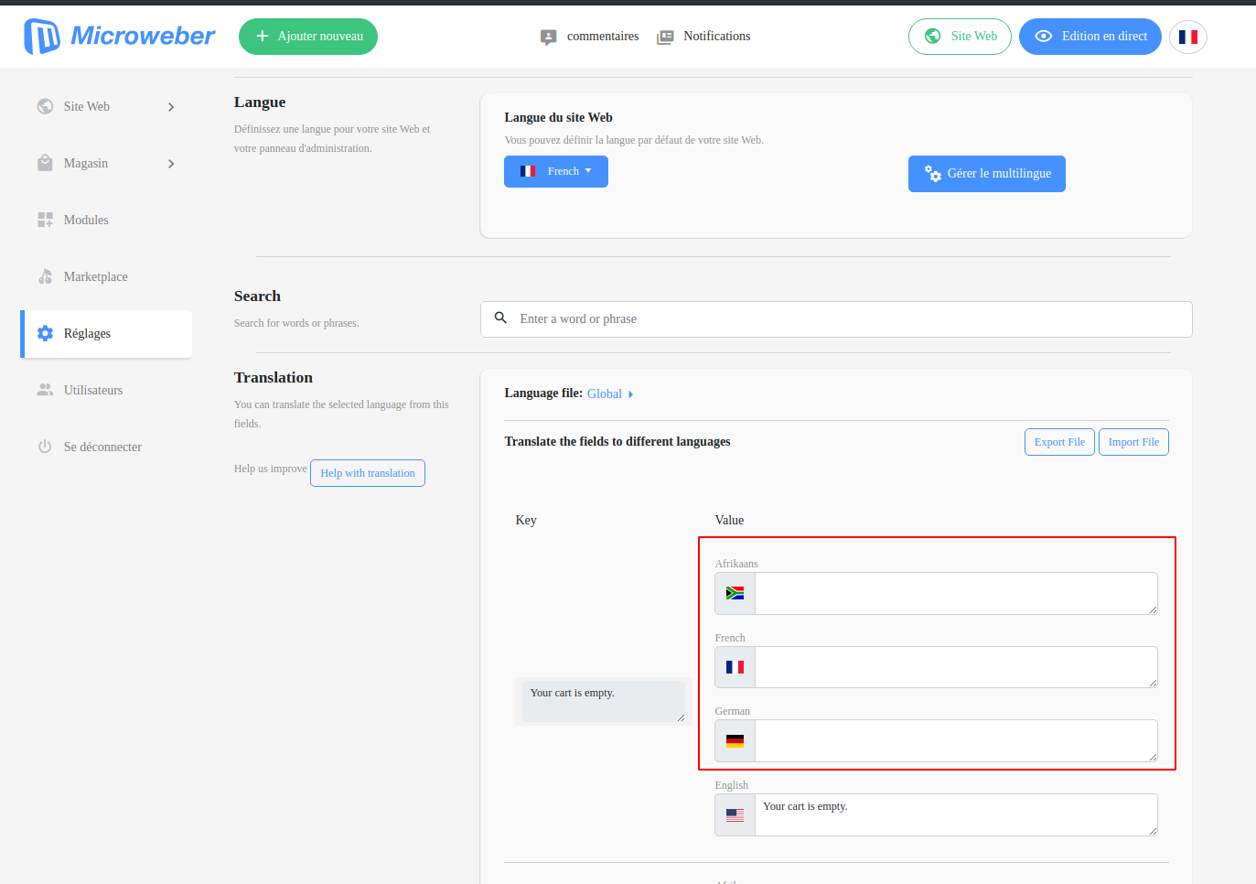
Task: Open the French language dropdown
Action: (x=555, y=170)
